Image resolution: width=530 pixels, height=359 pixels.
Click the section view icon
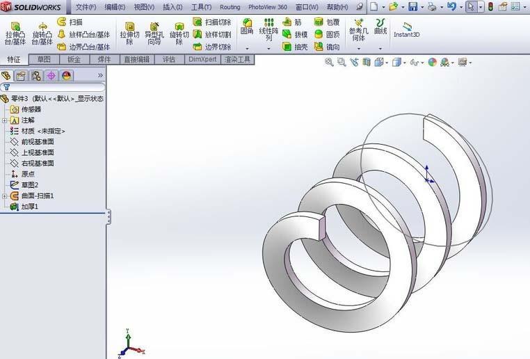coord(367,62)
